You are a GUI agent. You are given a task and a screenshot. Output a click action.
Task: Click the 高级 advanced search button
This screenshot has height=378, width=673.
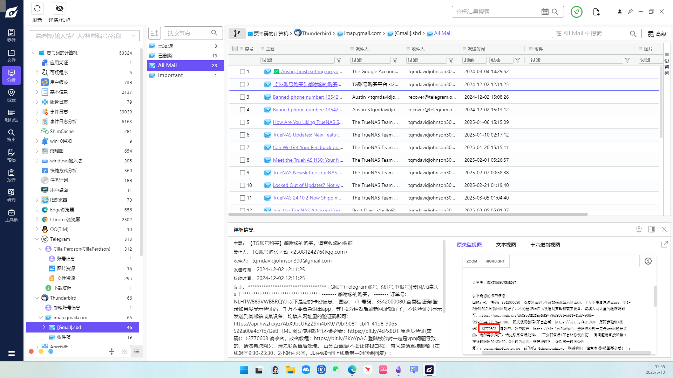pos(657,34)
